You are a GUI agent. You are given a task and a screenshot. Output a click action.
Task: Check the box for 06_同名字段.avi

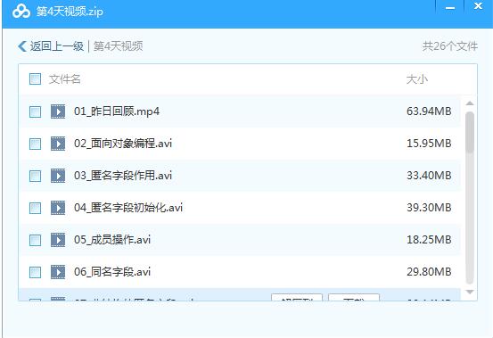35,272
